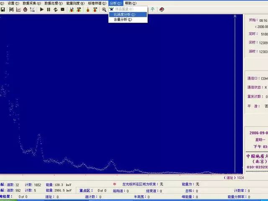Choose 比活度分析 from the dropdown

click(x=128, y=15)
